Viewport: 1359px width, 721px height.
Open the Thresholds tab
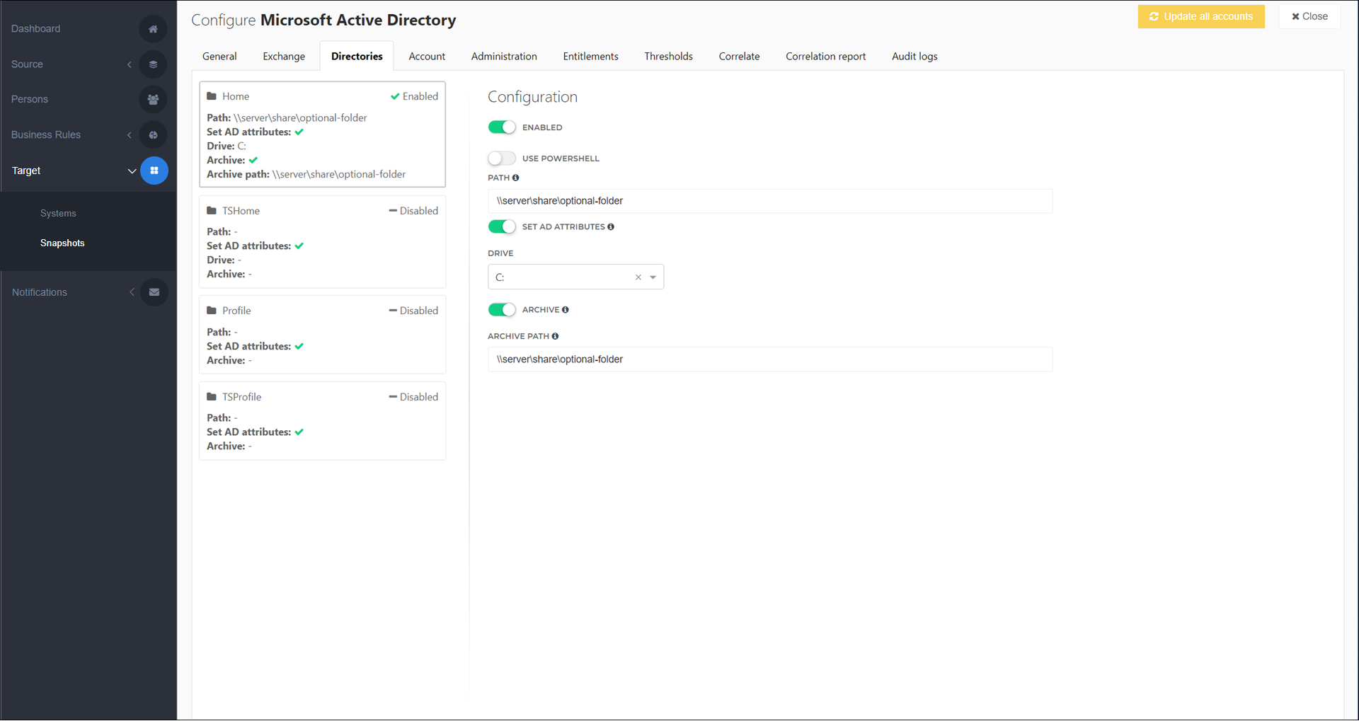coord(669,57)
